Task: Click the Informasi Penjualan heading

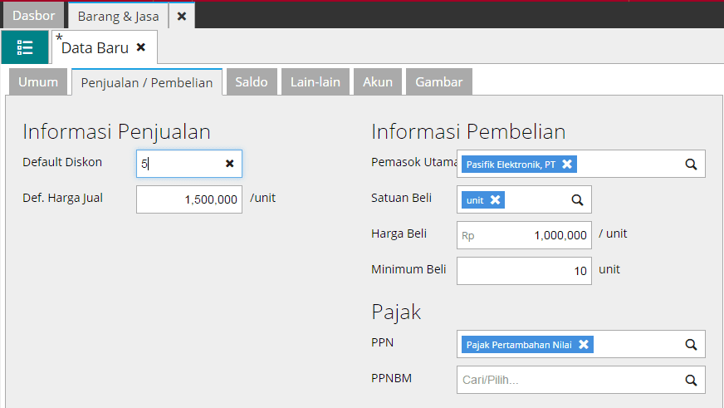Action: pos(117,131)
